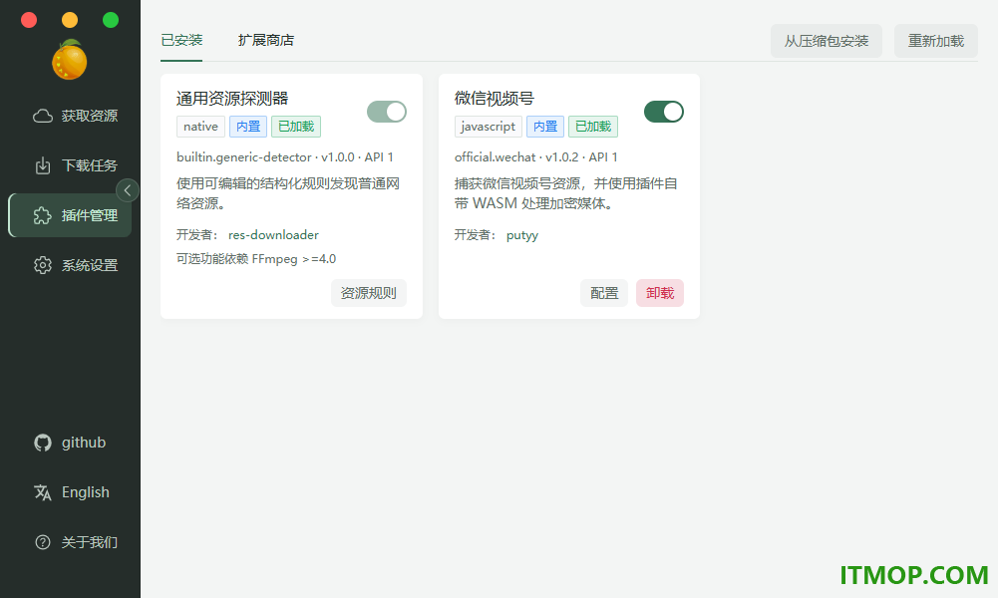Click the builtin.generic-detector version text
Screen dimensions: 998x598
[284, 157]
